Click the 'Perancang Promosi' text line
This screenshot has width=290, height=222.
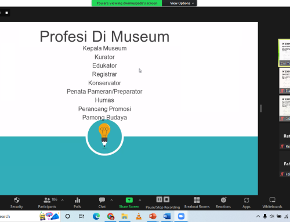(104, 109)
